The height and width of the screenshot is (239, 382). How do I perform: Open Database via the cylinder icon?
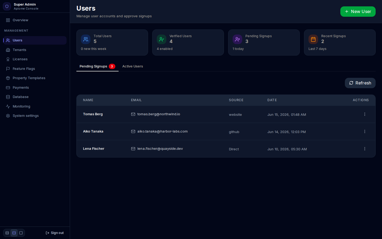8,97
